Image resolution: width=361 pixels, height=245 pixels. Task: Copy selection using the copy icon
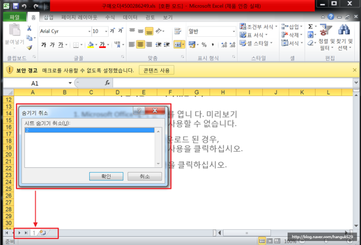tap(29, 38)
